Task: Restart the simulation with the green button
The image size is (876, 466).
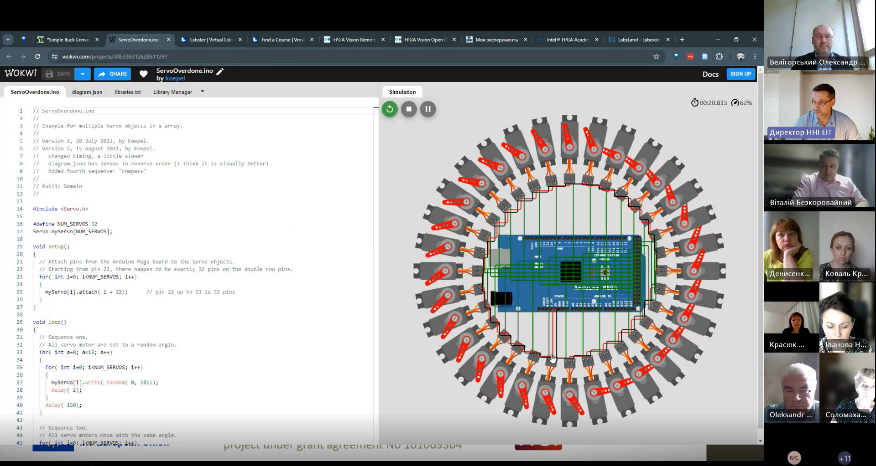Action: click(390, 109)
